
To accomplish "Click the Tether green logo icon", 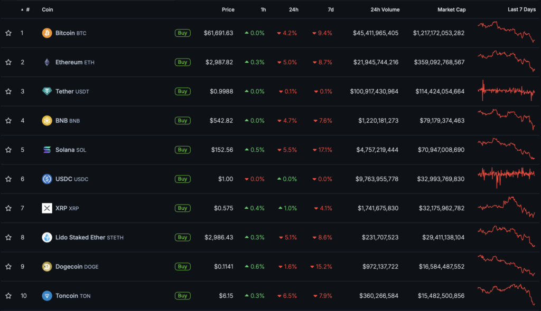I will tap(47, 91).
